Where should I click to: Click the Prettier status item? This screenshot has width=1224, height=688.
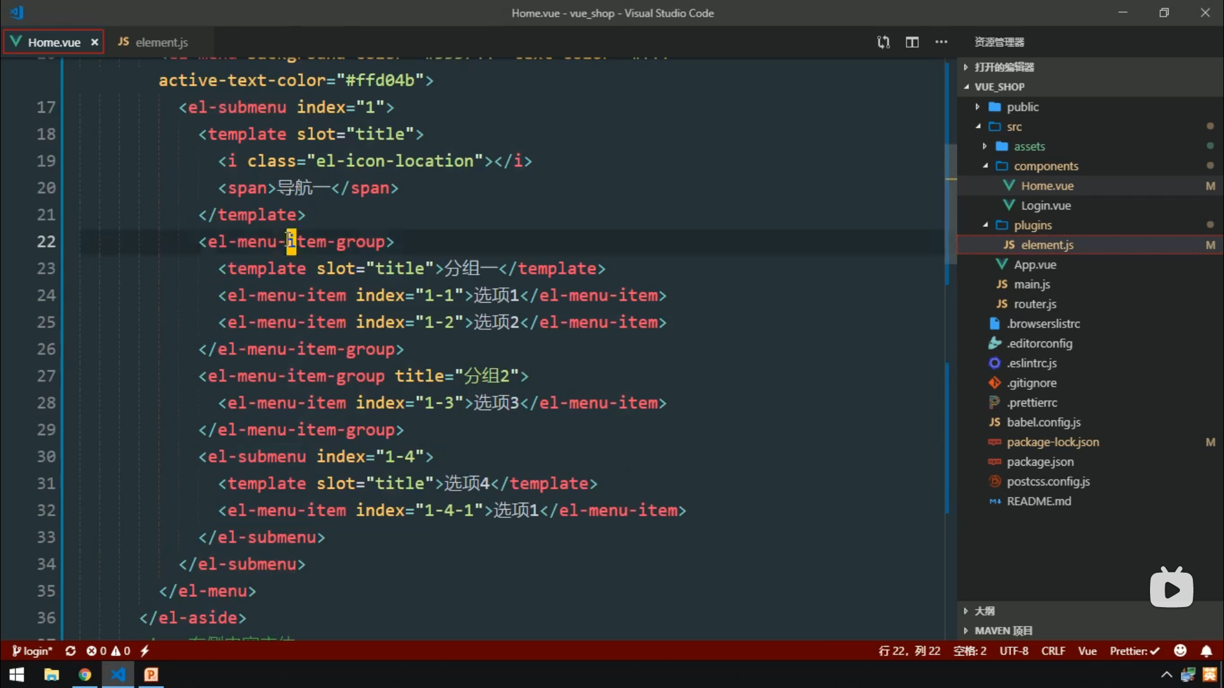coord(1135,651)
